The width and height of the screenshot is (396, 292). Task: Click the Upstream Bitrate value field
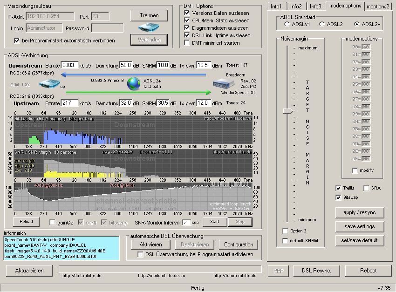[x=70, y=103]
